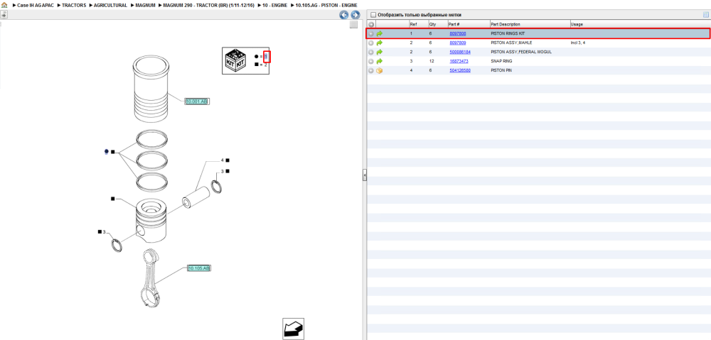Click the 10.001.AB reference label on diagram
The height and width of the screenshot is (340, 711).
point(197,102)
